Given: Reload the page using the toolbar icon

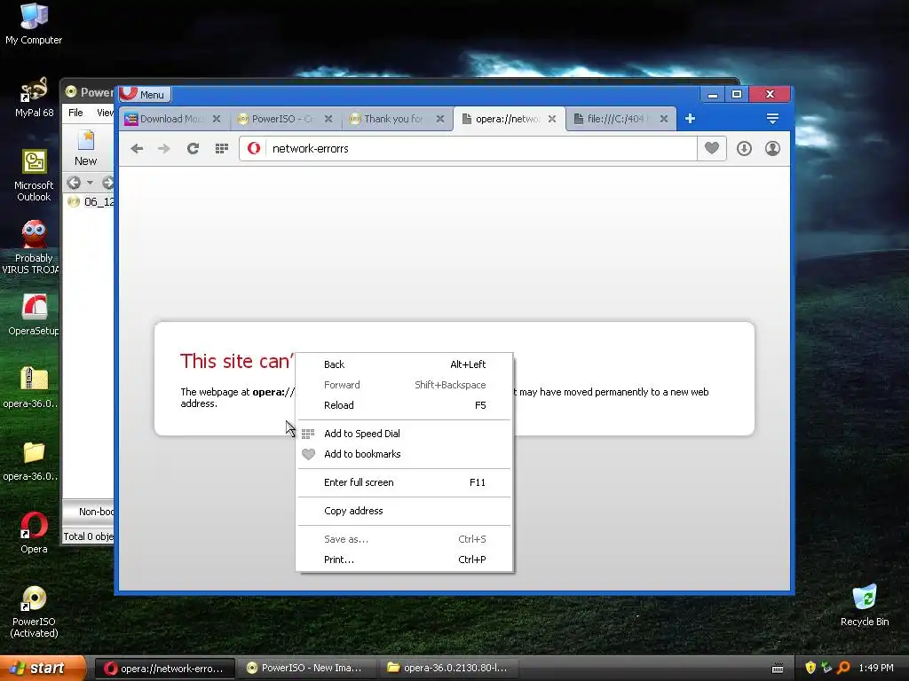Looking at the screenshot, I should click(x=193, y=149).
